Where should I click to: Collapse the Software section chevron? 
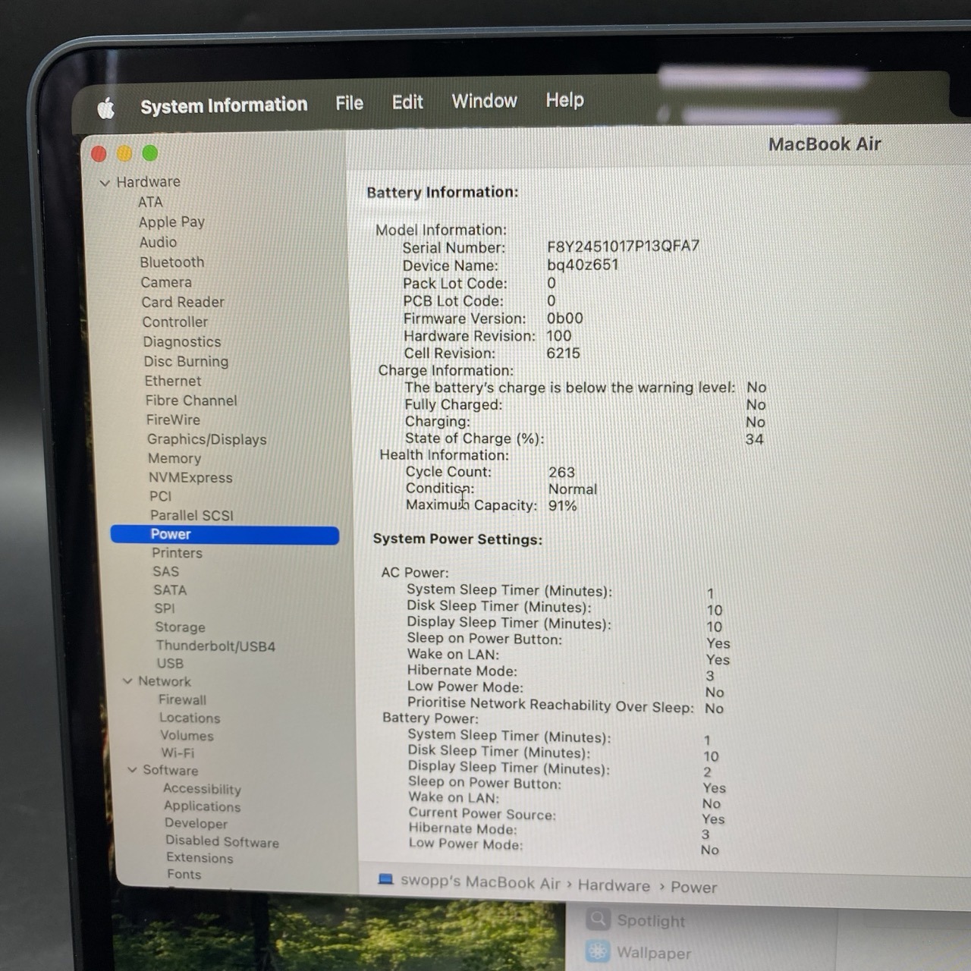[132, 770]
